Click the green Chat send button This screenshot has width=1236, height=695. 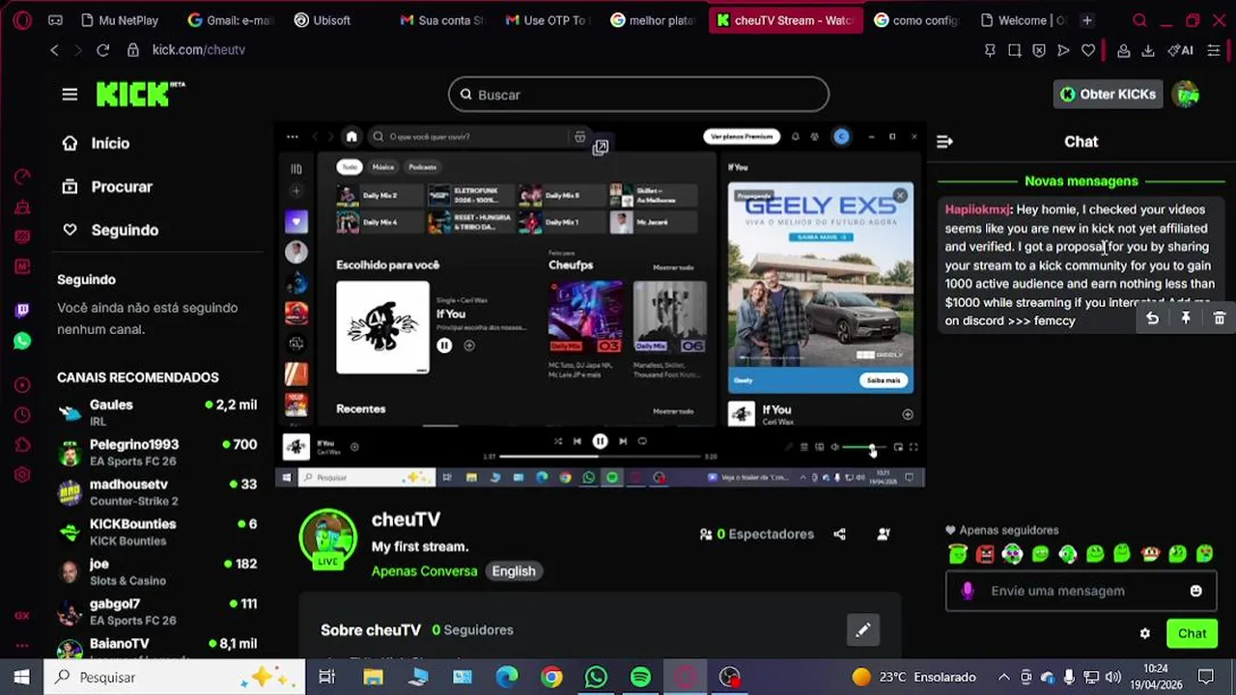(x=1192, y=634)
